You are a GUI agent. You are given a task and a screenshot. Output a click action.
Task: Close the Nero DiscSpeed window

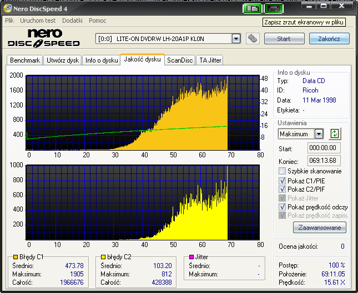click(341, 6)
